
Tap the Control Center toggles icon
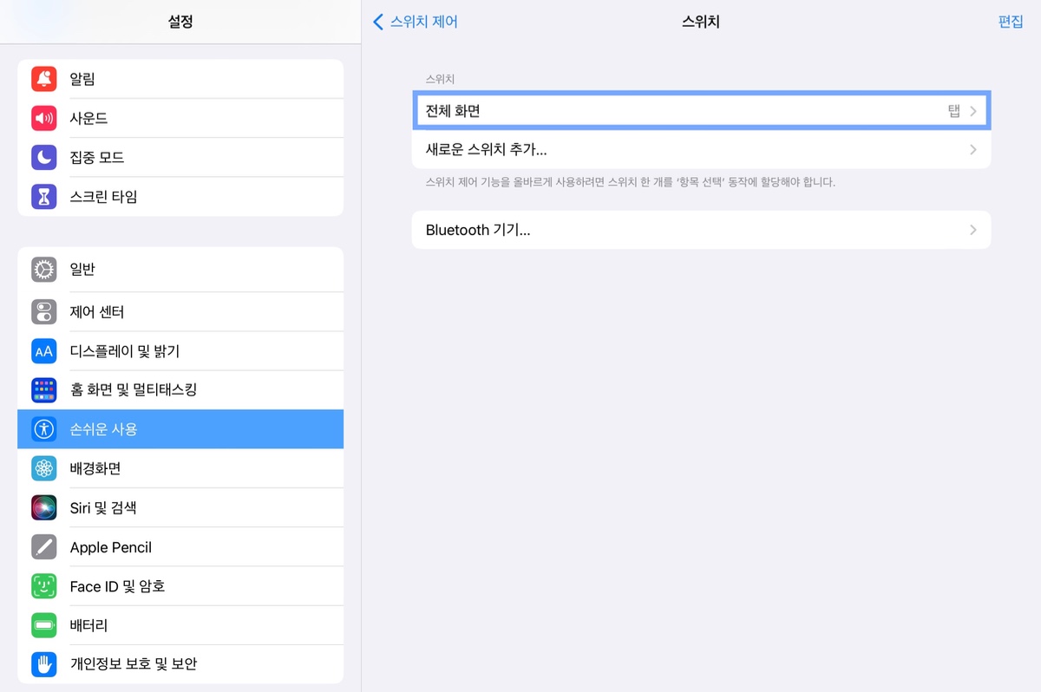[44, 311]
